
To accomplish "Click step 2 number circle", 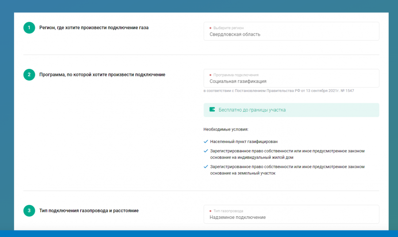I will (x=29, y=75).
